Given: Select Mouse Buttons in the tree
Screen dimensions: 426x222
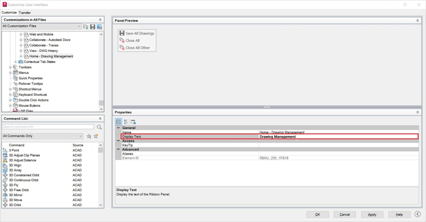Looking at the screenshot, I should point(29,106).
